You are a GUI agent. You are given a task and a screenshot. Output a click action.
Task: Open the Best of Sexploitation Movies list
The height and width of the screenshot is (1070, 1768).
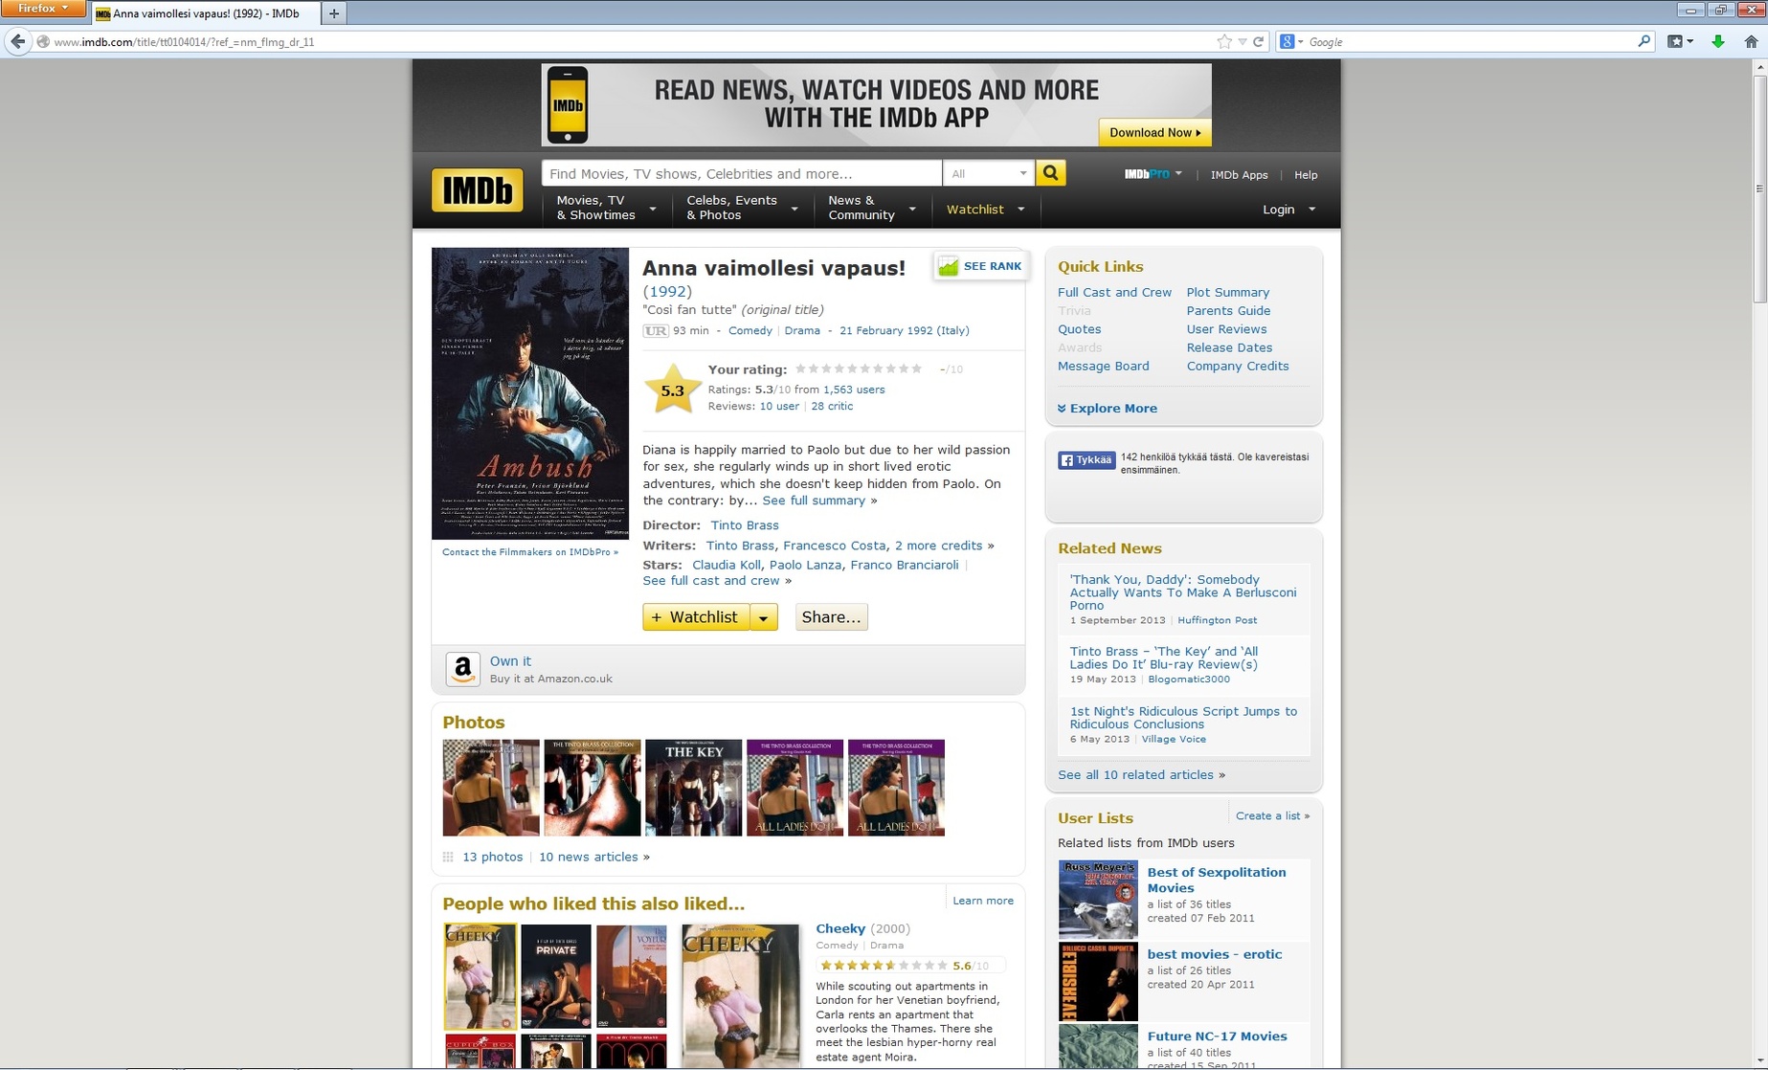tap(1216, 880)
